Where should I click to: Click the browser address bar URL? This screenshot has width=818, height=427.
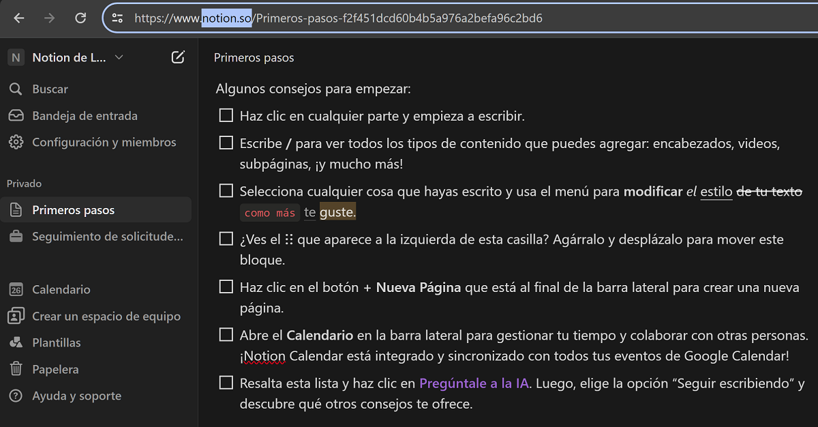coord(338,18)
